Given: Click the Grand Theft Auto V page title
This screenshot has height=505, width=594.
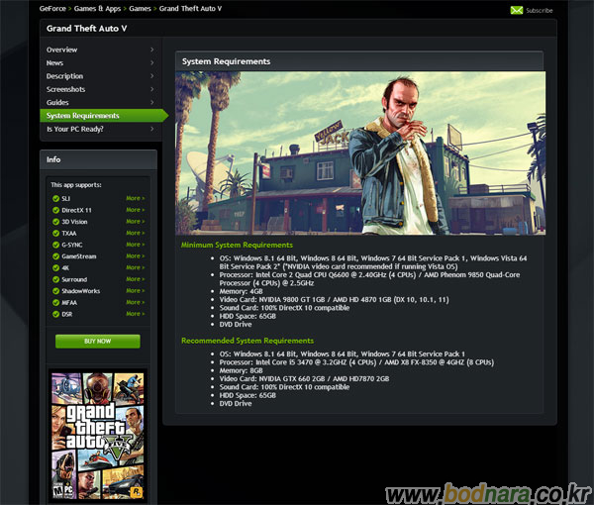Looking at the screenshot, I should point(87,29).
